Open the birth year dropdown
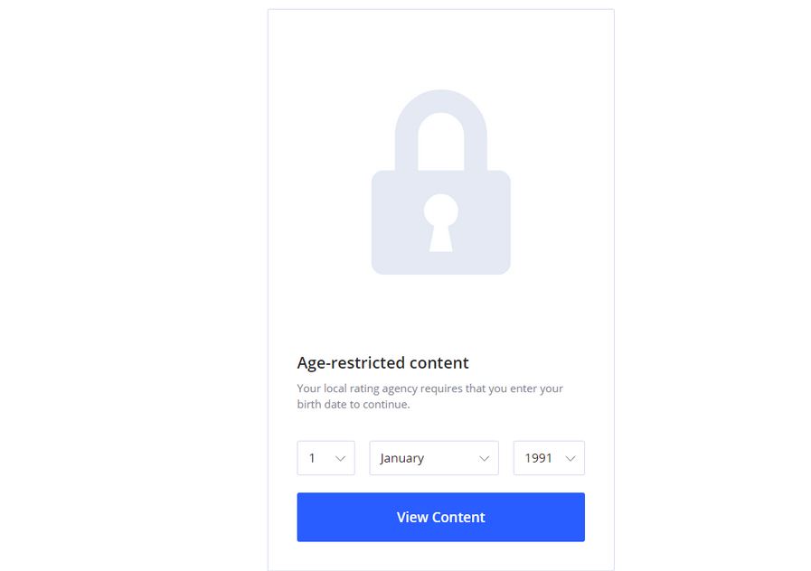Image resolution: width=811 pixels, height=571 pixels. (x=549, y=458)
